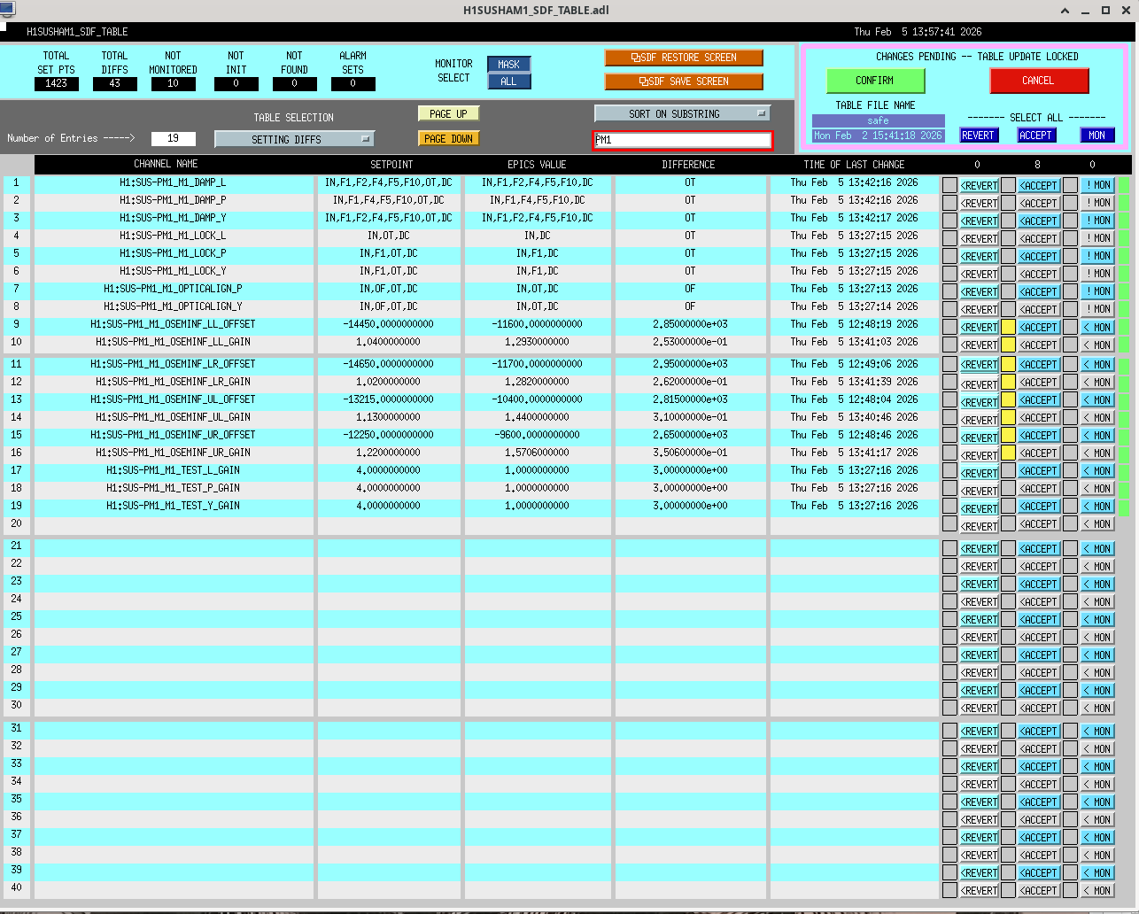This screenshot has width=1139, height=914.
Task: Click the MON button for LOCK_P row
Action: [1097, 256]
